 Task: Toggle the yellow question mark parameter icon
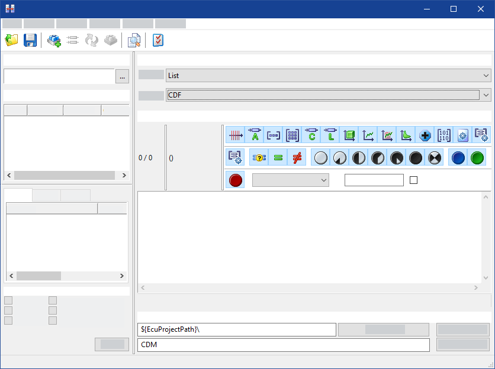click(x=259, y=157)
